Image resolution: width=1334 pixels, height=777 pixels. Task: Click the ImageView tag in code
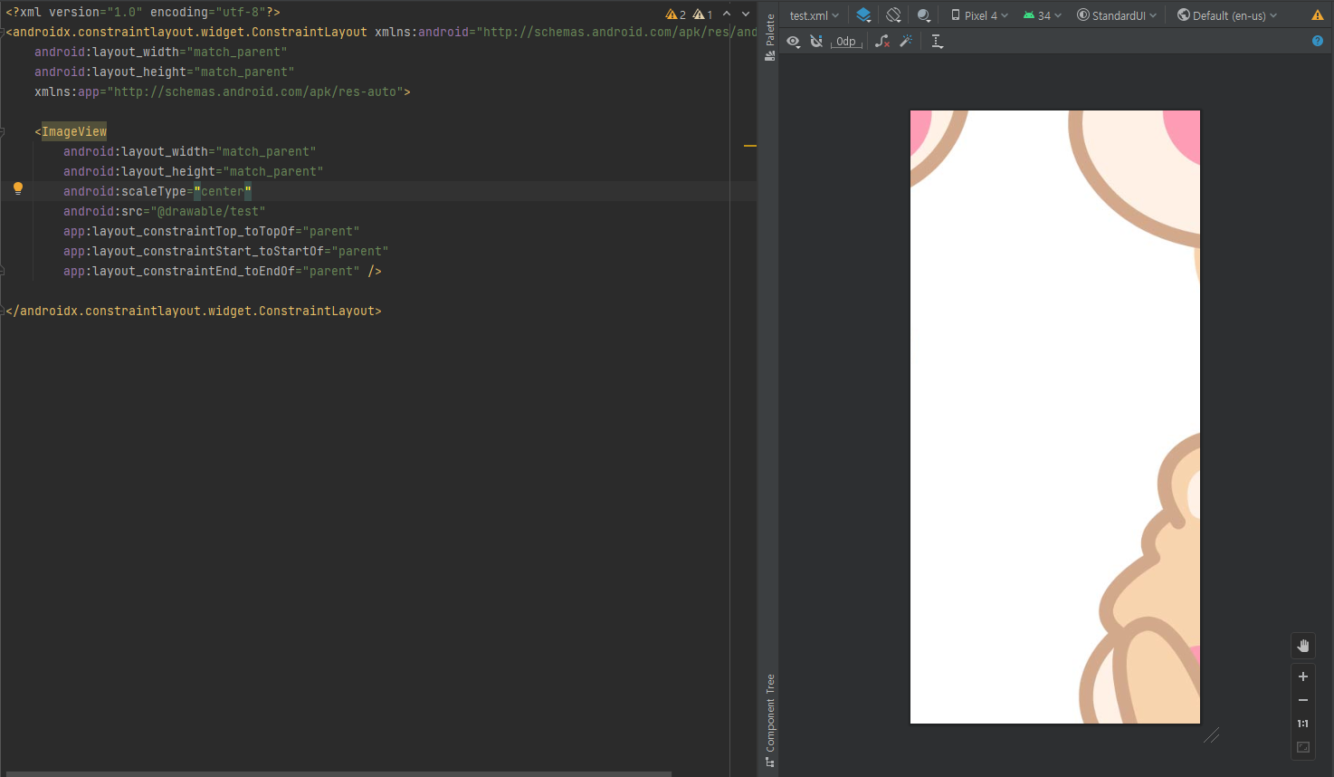[x=74, y=131]
